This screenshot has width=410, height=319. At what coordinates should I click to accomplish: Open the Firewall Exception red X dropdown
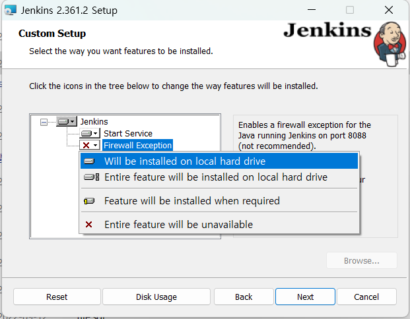coord(90,145)
